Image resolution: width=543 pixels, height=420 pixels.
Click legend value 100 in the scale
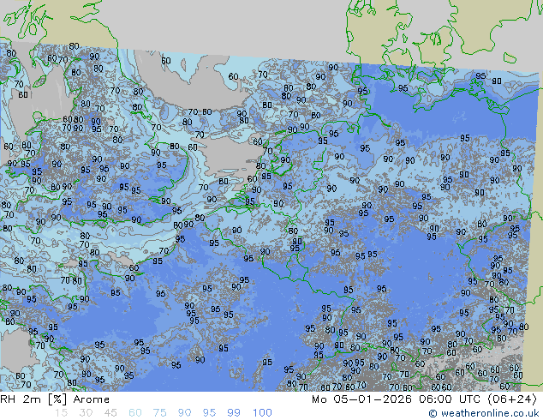click(262, 413)
